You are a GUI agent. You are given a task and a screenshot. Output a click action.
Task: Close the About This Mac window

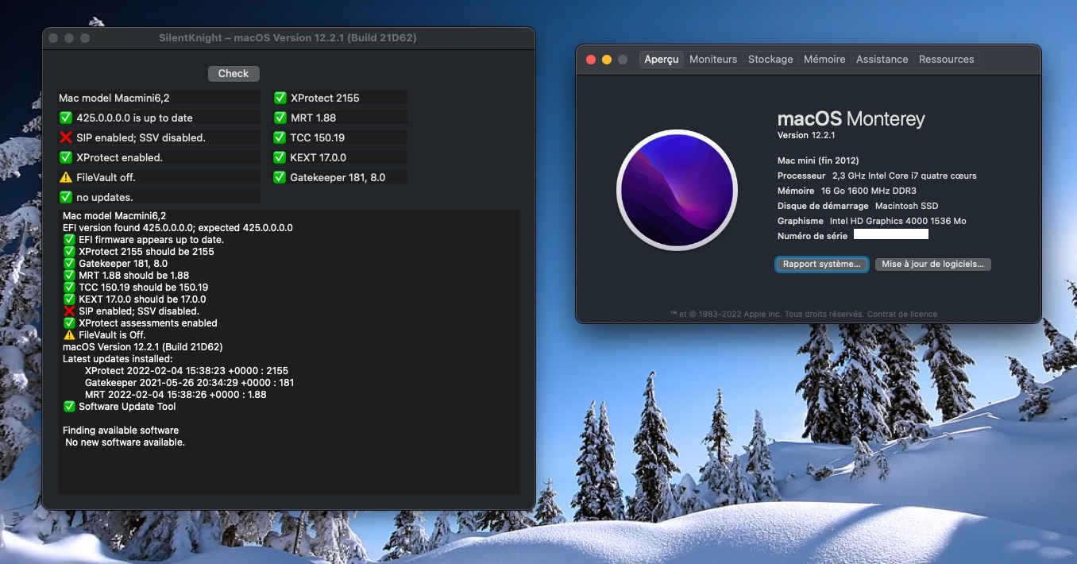coord(591,60)
